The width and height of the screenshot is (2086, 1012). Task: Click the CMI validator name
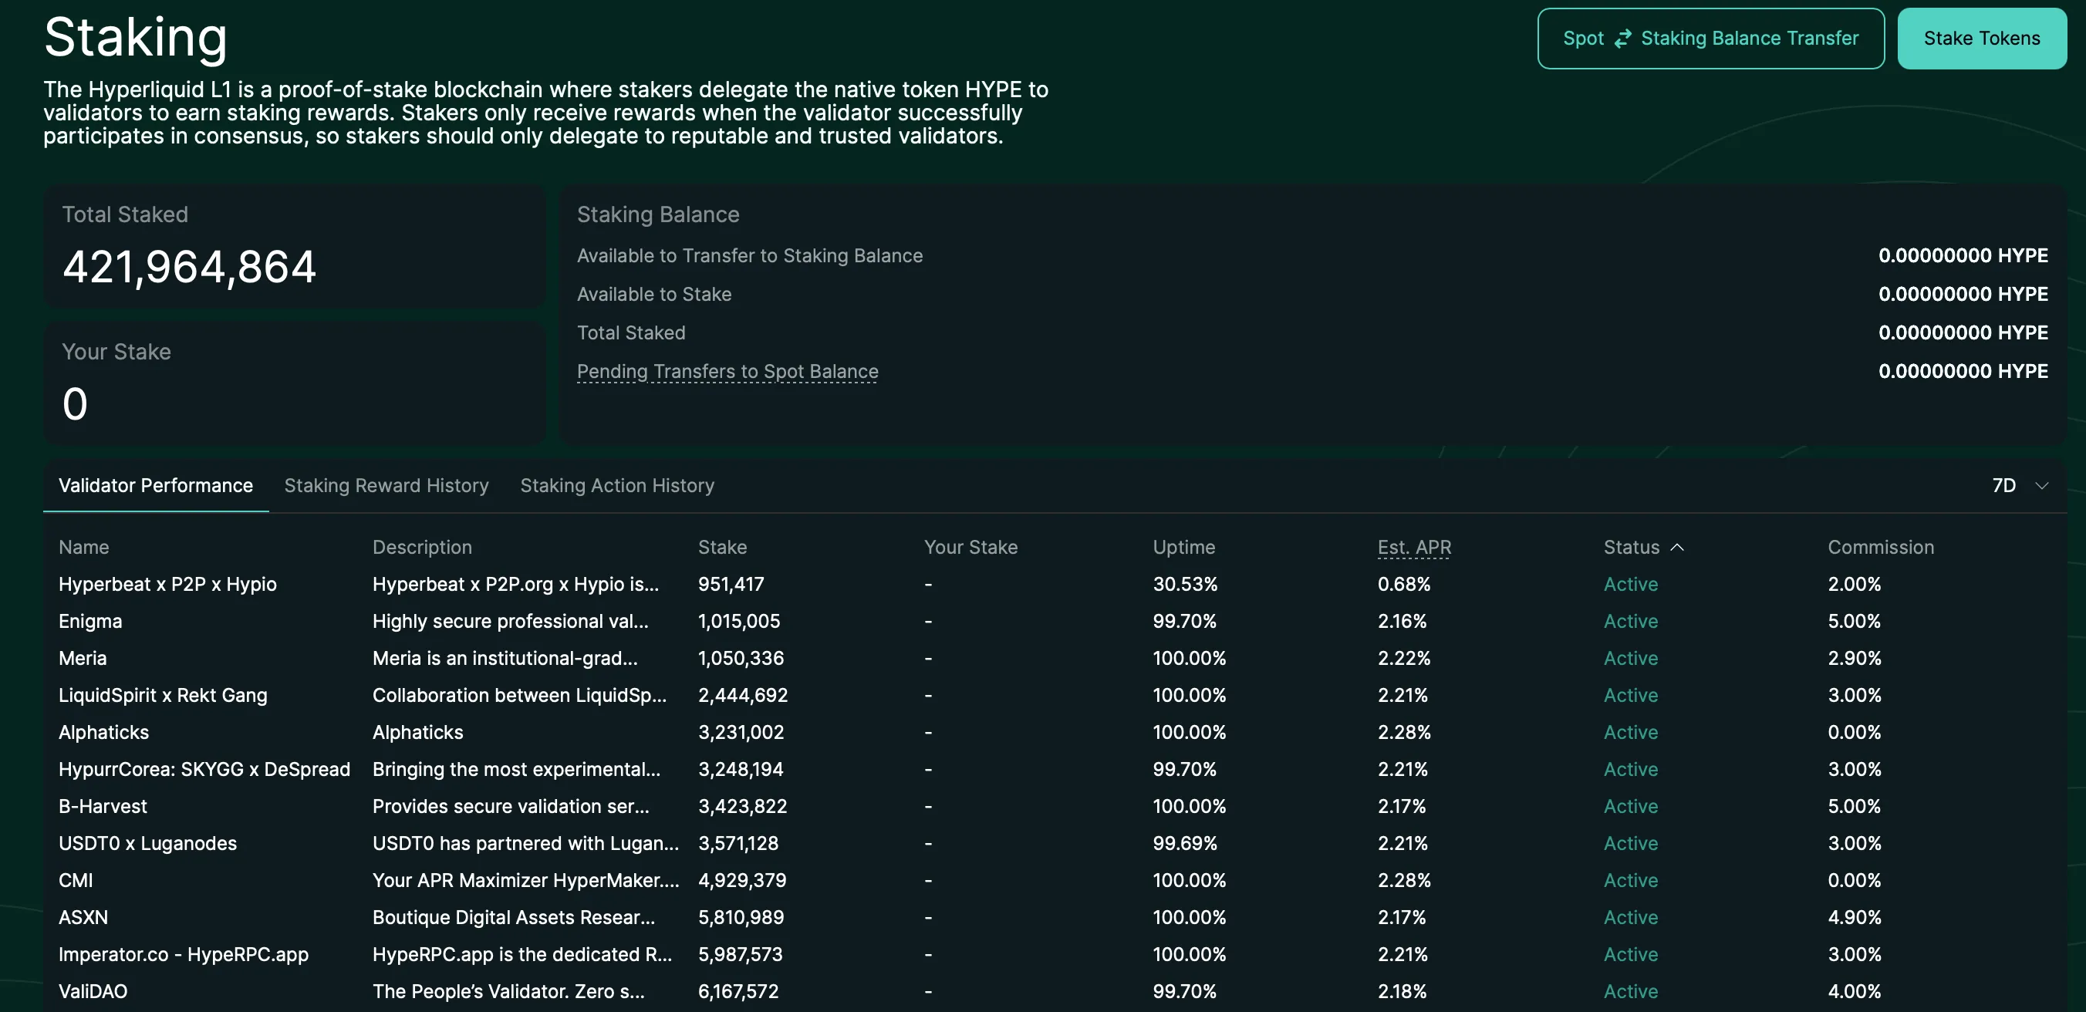click(x=76, y=880)
